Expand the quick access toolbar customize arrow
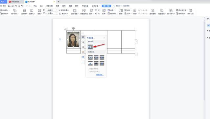The image size is (210, 119). tap(30, 6)
